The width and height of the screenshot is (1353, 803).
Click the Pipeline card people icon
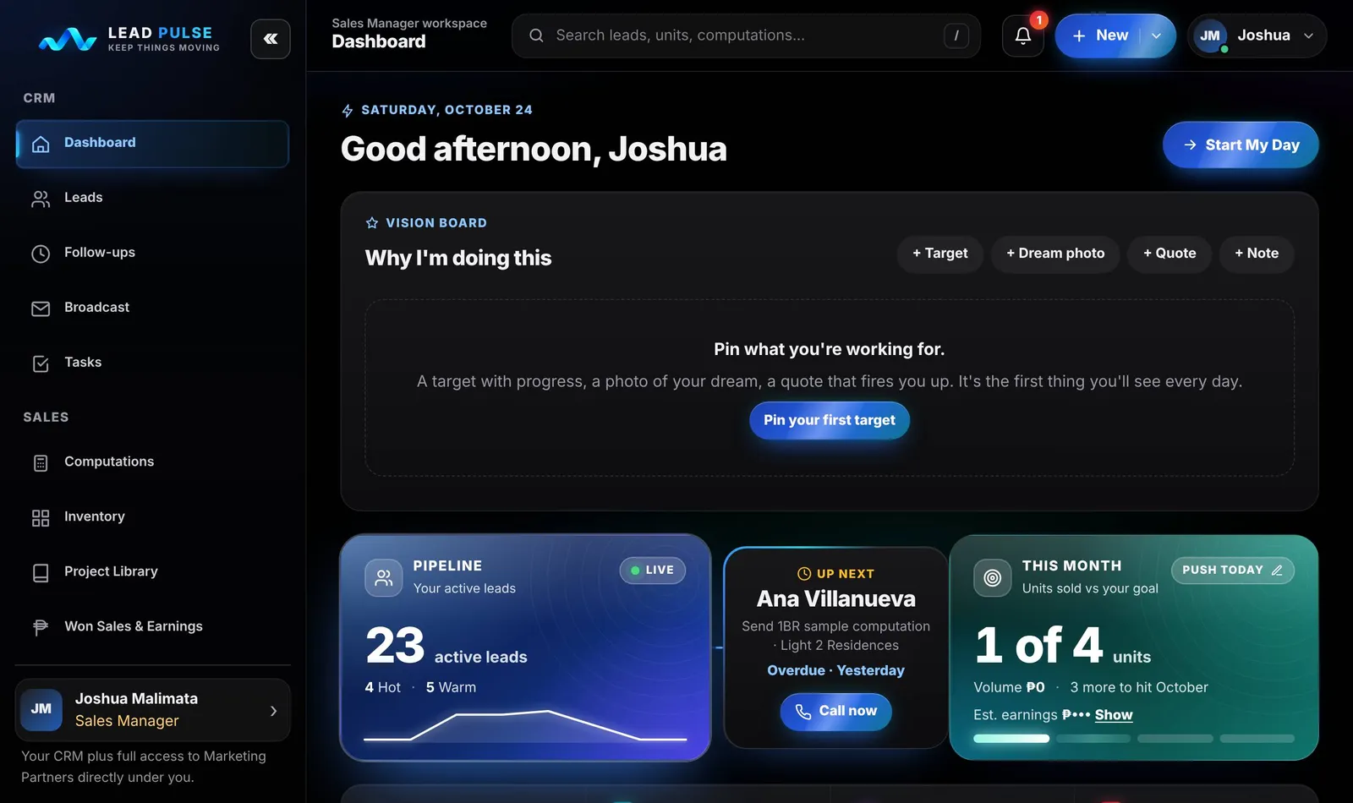384,578
